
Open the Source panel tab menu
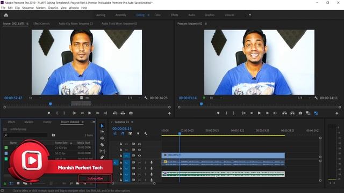[x=27, y=24]
